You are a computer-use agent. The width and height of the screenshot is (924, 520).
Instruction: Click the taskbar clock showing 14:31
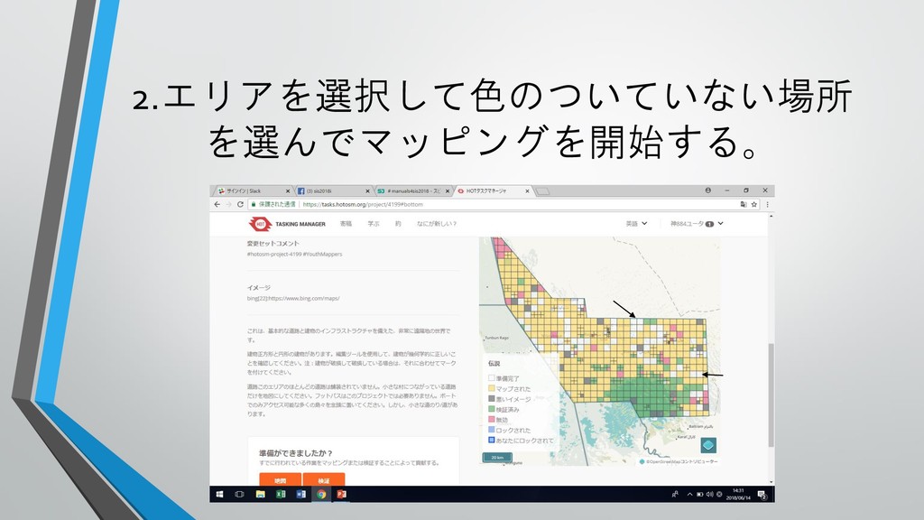tap(738, 494)
